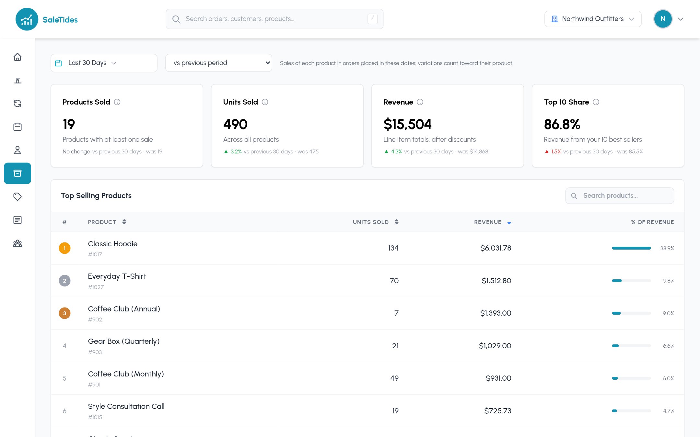700x437 pixels.
Task: Open the Coffee Club (Monthly) product
Action: coord(126,374)
